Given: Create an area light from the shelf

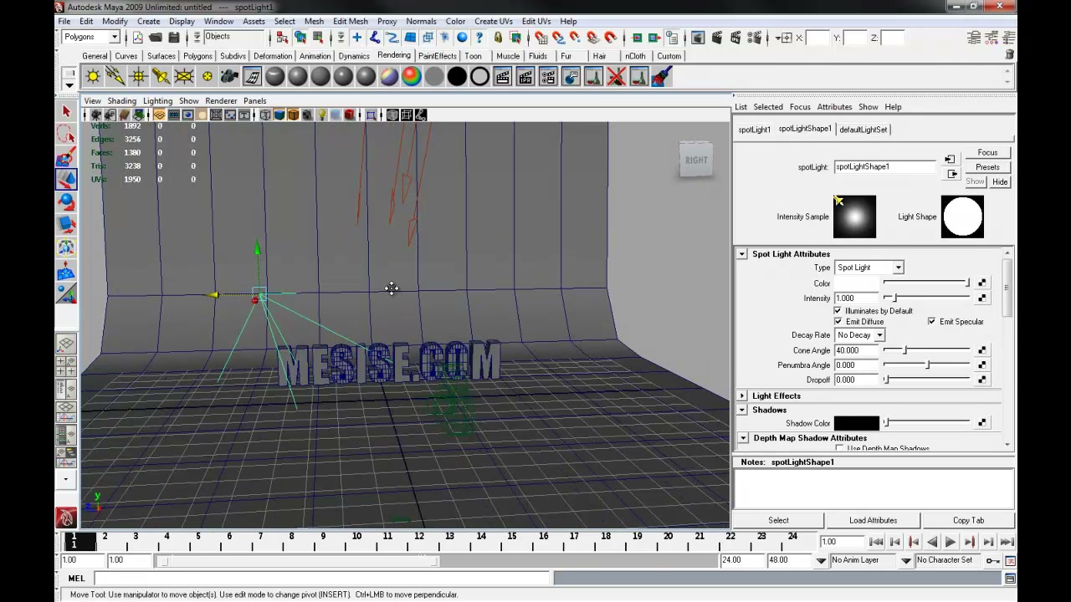Looking at the screenshot, I should pos(183,77).
